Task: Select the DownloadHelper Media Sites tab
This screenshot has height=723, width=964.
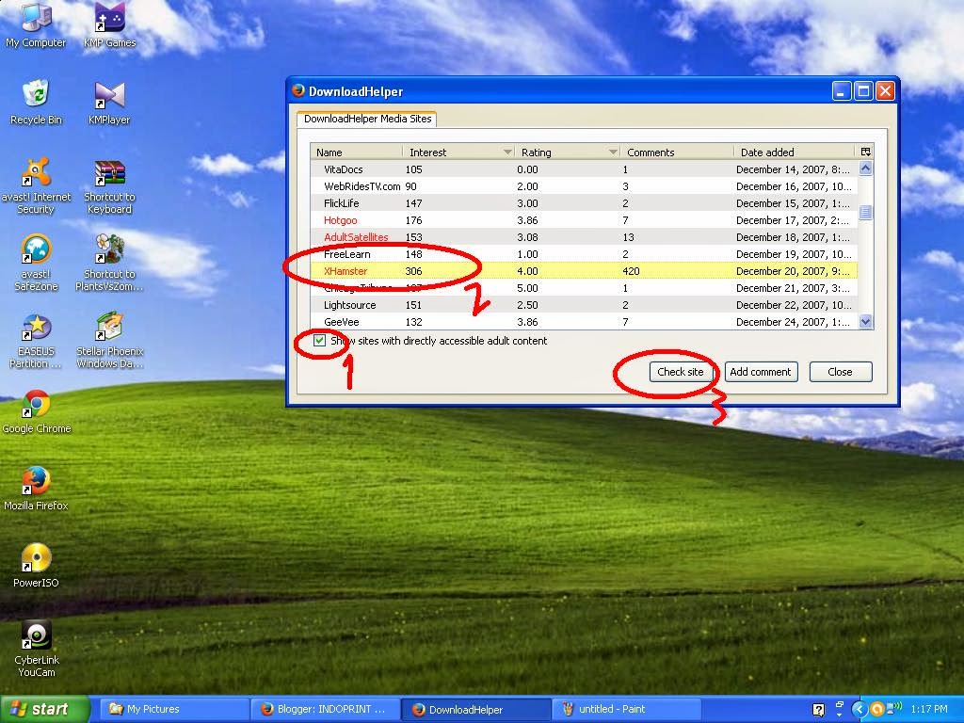Action: [x=367, y=119]
